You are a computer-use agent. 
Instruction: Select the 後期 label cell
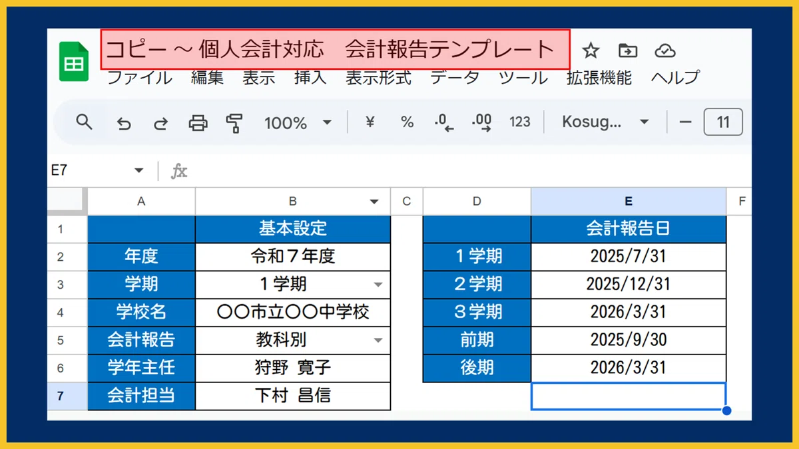pos(477,369)
